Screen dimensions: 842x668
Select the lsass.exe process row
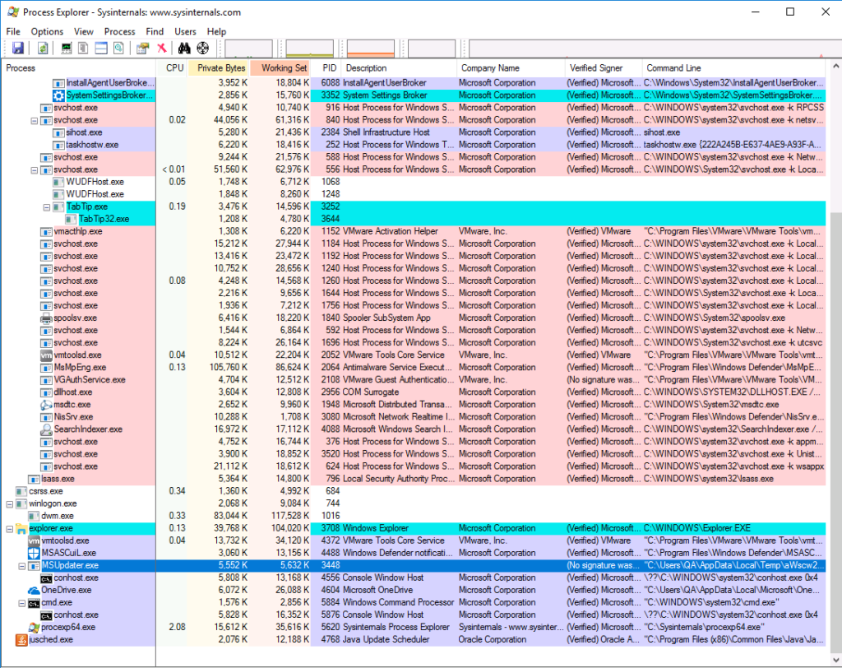[414, 480]
